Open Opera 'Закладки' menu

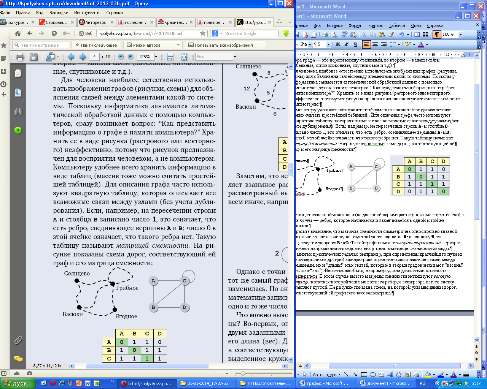pyautogui.click(x=59, y=13)
